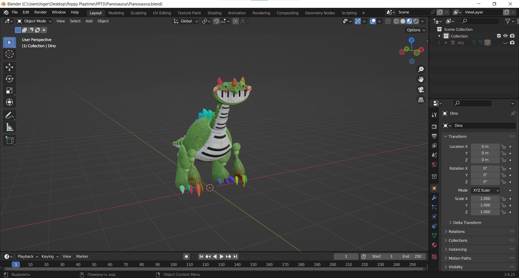The image size is (519, 278).
Task: Open the viewport Add menu
Action: point(89,21)
